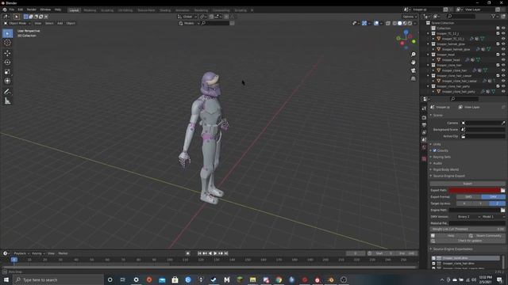This screenshot has width=508, height=285.
Task: Toggle visibility of trooper_clone_hair_party object
Action: (503, 92)
